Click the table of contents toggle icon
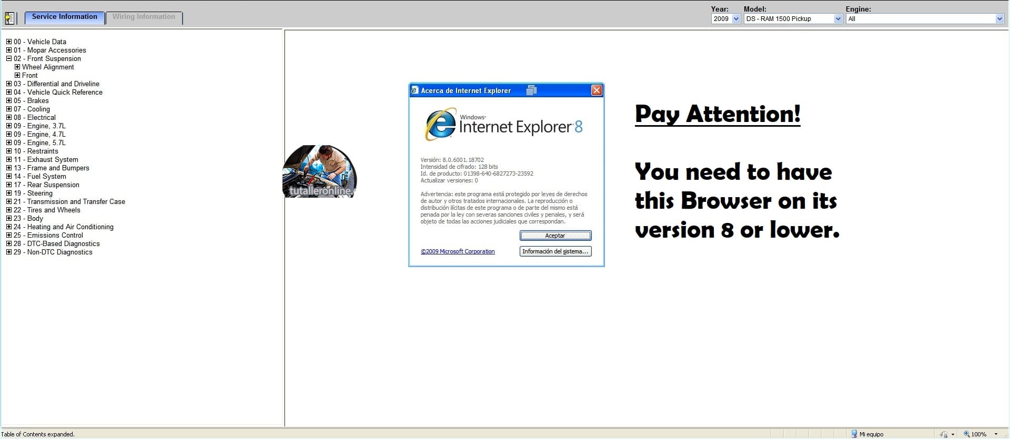This screenshot has height=439, width=1010. (9, 18)
